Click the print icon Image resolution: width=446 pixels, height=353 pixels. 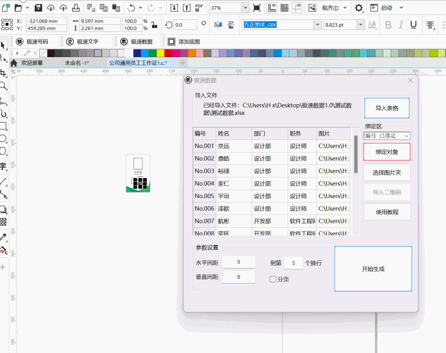coord(76,8)
